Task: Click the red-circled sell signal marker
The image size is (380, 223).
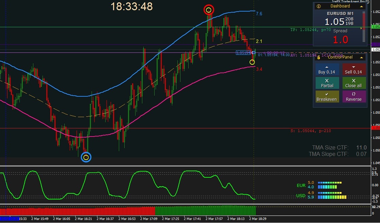Action: tap(209, 10)
